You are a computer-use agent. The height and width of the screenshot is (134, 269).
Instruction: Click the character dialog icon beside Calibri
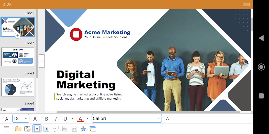click(x=167, y=118)
